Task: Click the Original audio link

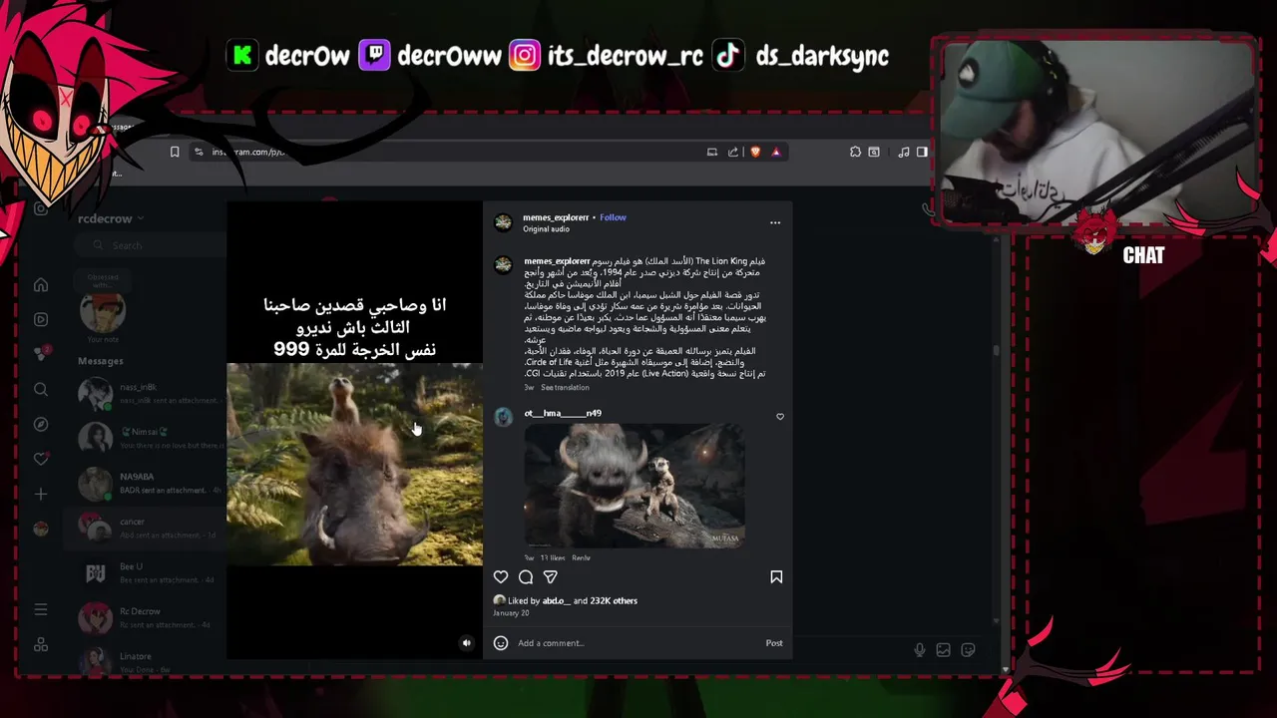Action: click(546, 229)
